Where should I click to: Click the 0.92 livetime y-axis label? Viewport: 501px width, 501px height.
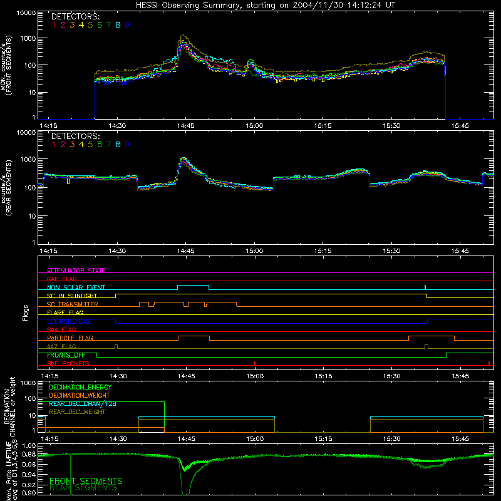coord(29,483)
